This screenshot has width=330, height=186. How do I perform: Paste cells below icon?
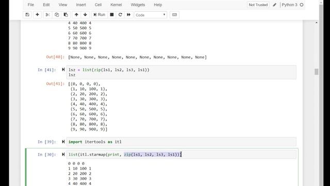[x=65, y=15]
